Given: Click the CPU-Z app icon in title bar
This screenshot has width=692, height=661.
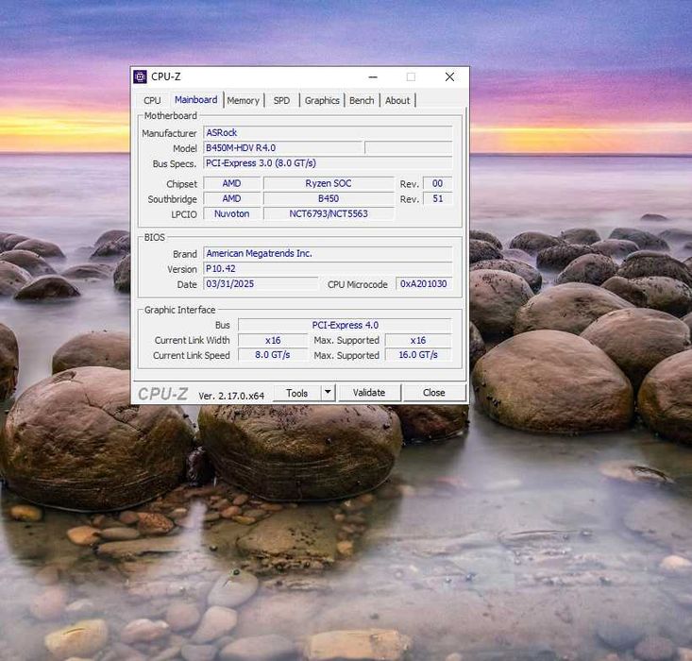Looking at the screenshot, I should (x=141, y=76).
